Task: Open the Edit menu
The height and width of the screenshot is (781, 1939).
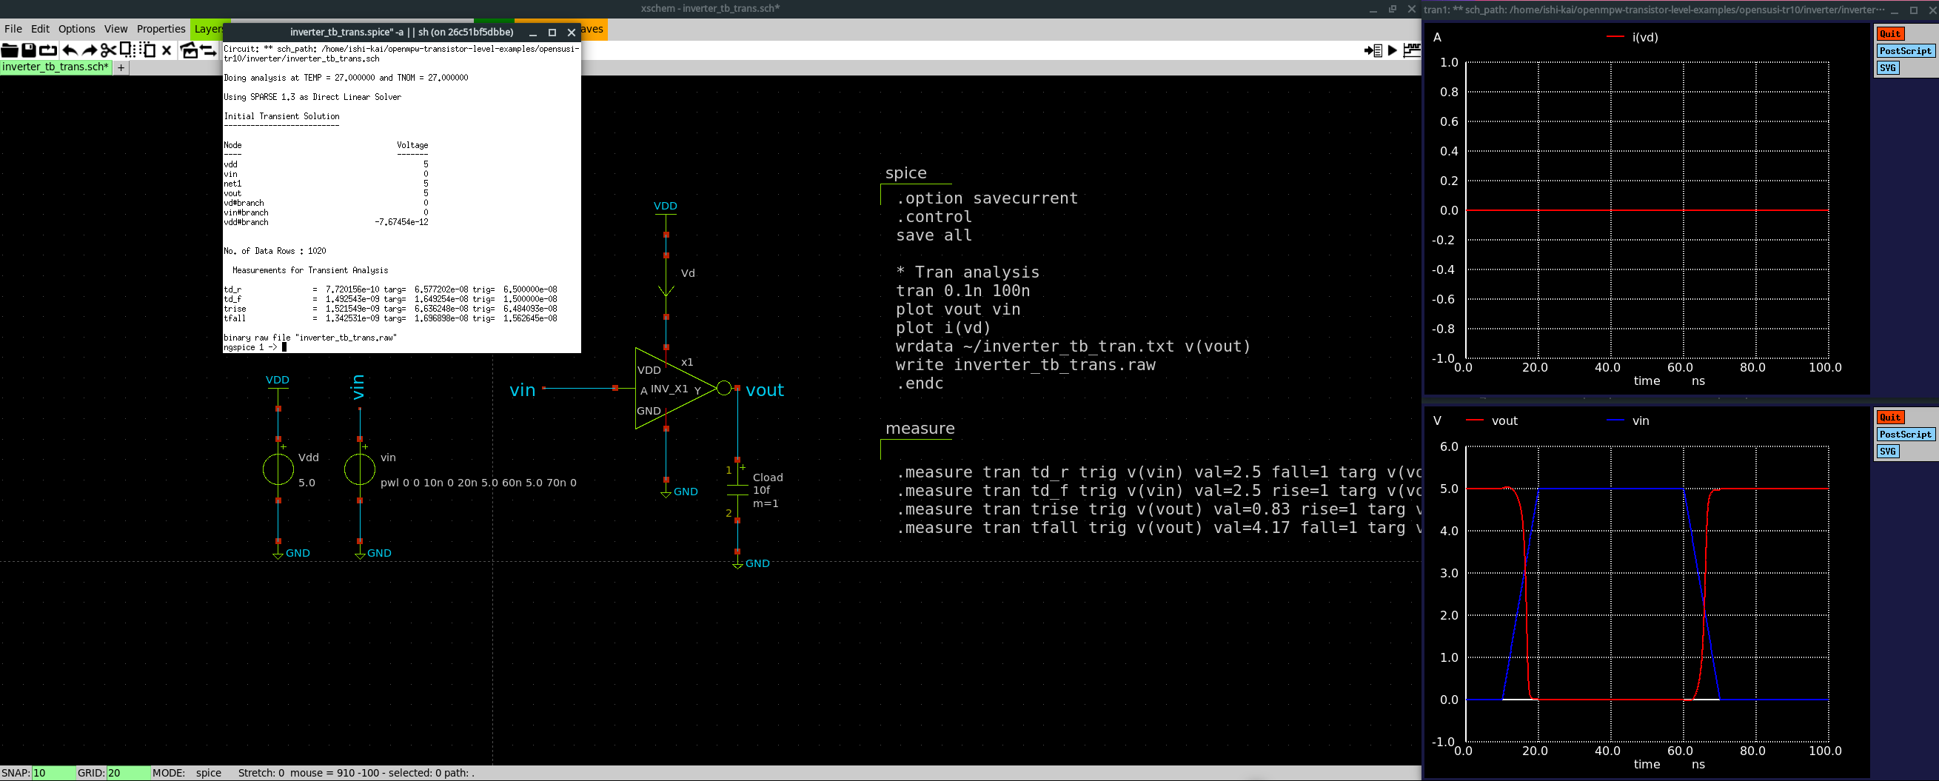Action: click(40, 29)
